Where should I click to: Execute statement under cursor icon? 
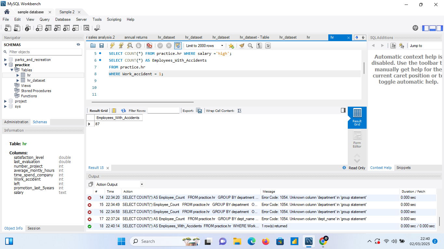121,46
